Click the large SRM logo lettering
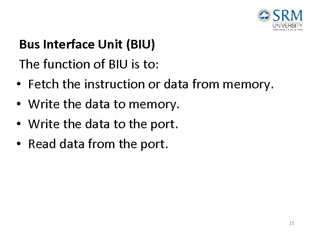Screen dimensions: 313x234 click(287, 15)
